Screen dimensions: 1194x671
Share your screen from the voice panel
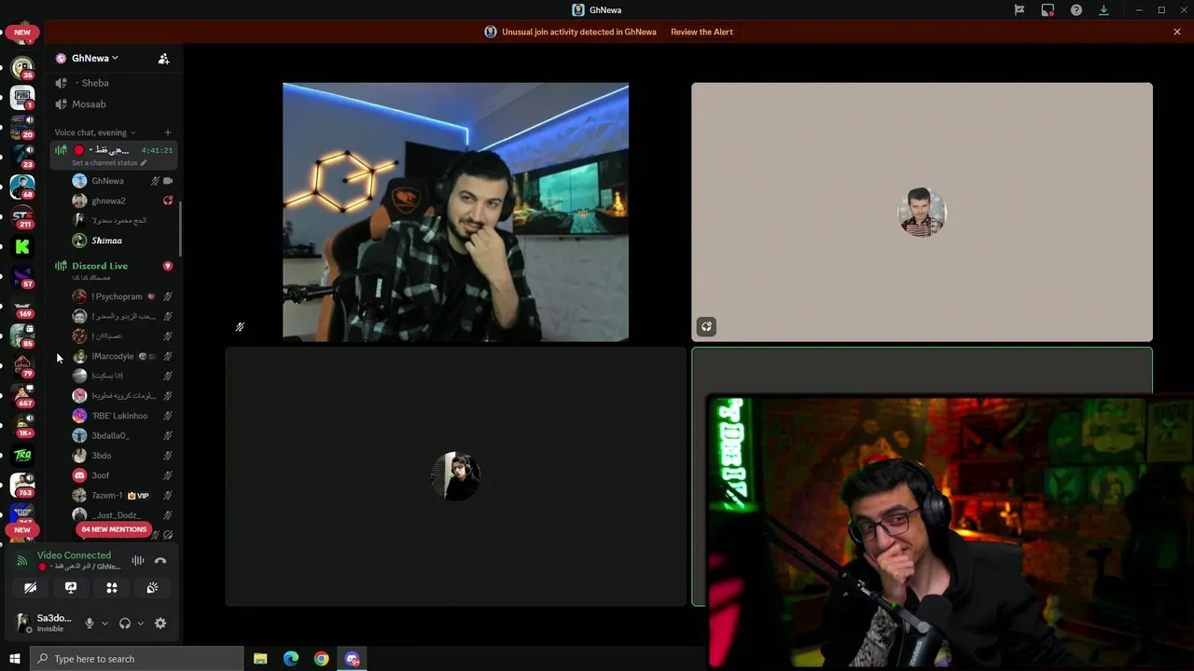pos(71,587)
